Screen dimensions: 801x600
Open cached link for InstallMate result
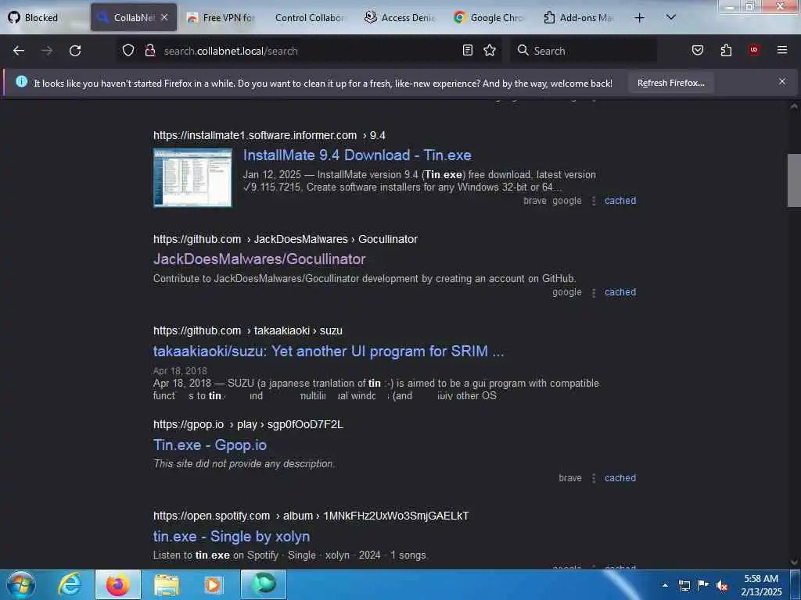(x=620, y=201)
